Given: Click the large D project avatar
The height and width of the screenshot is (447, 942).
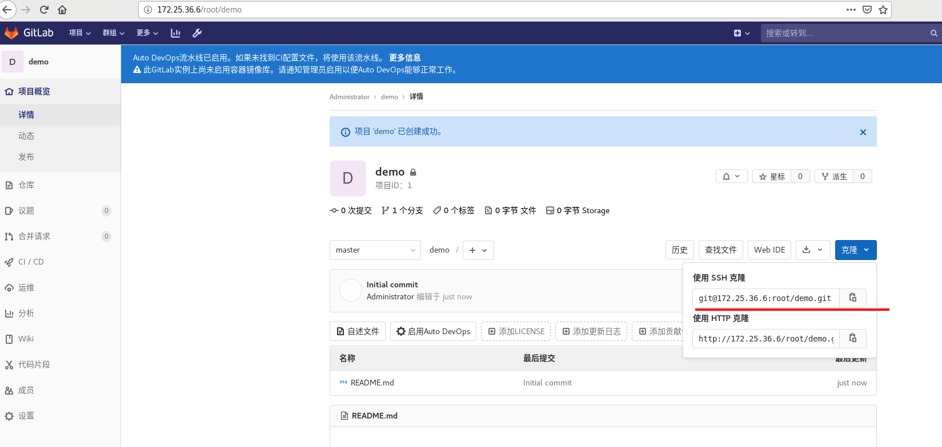Looking at the screenshot, I should (348, 178).
